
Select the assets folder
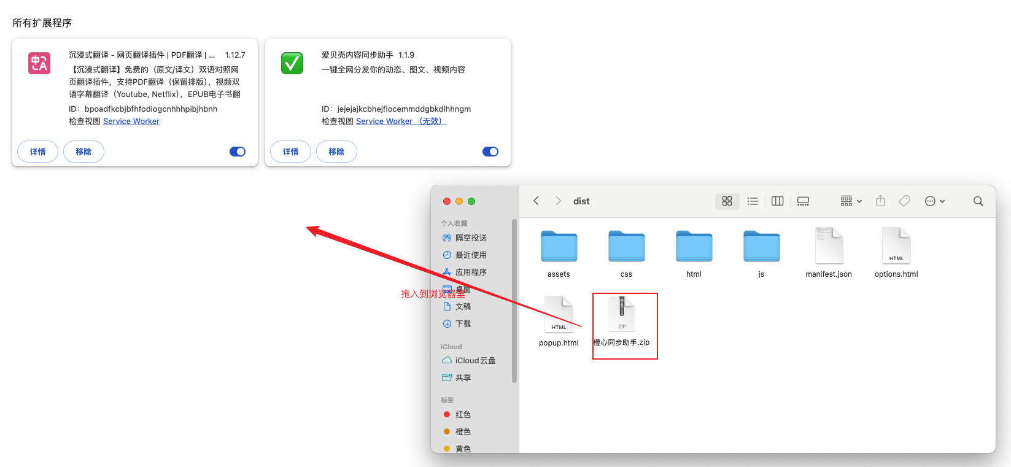pyautogui.click(x=559, y=254)
